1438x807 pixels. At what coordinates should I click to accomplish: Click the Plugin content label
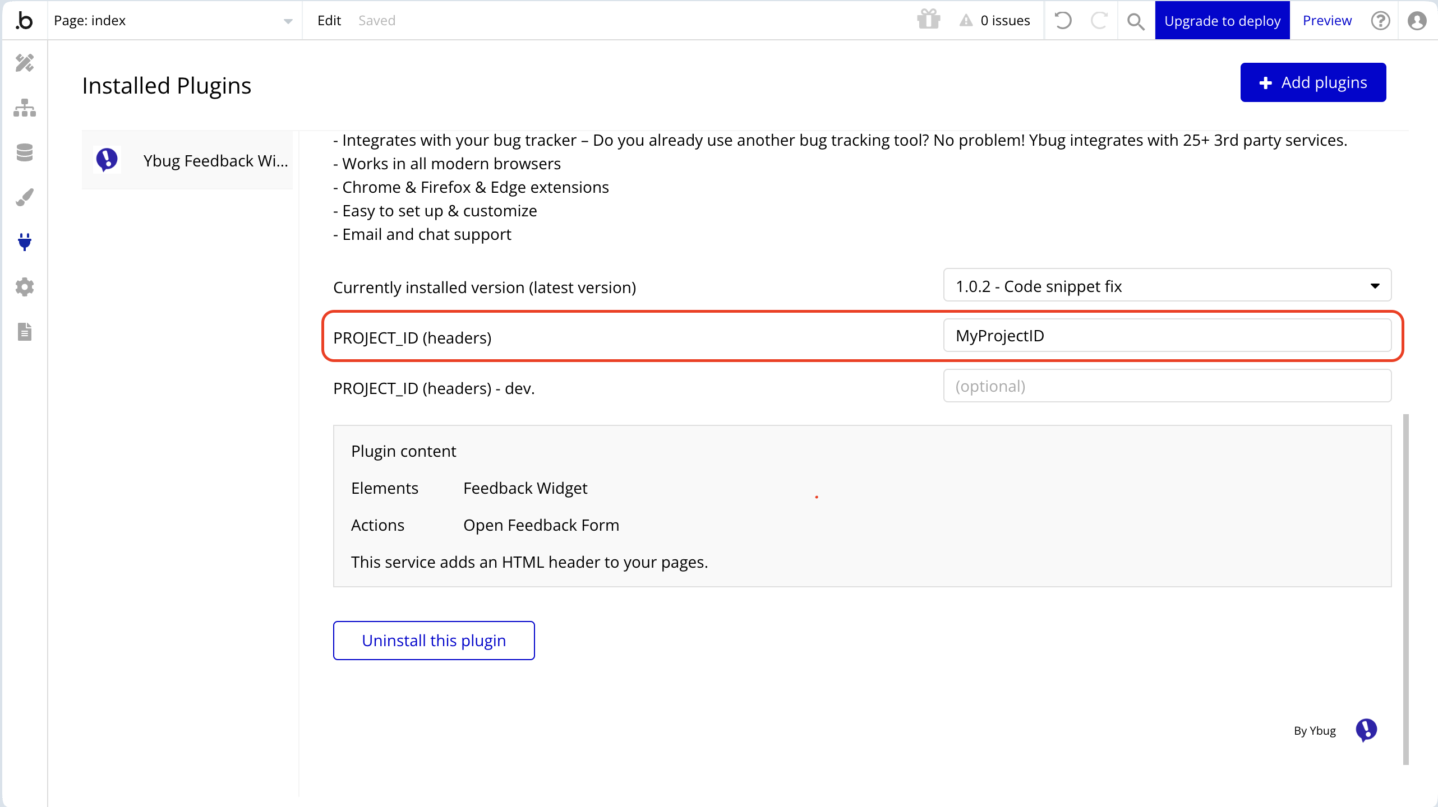(403, 451)
